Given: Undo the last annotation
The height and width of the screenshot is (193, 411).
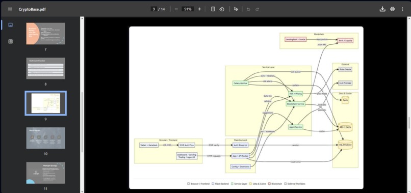Looking at the screenshot, I should point(248,9).
